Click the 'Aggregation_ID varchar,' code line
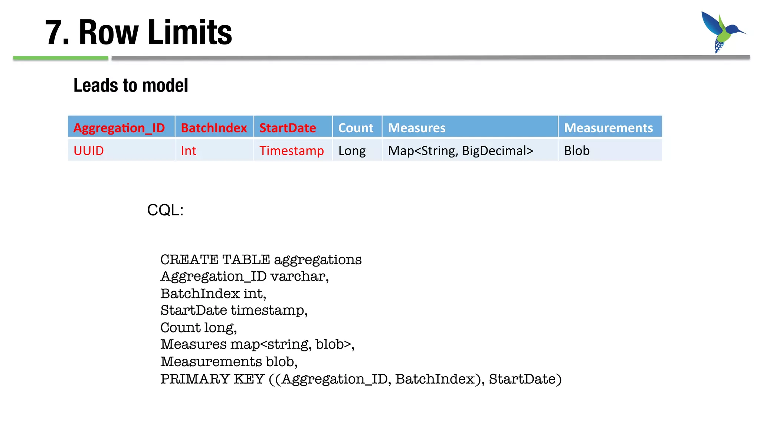Viewport: 760px width, 427px height. coord(245,277)
